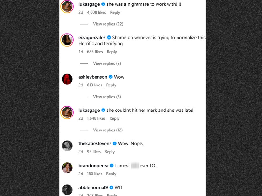The height and width of the screenshot is (196, 262).
Task: Expand View replies (12) thread
Action: click(x=108, y=130)
